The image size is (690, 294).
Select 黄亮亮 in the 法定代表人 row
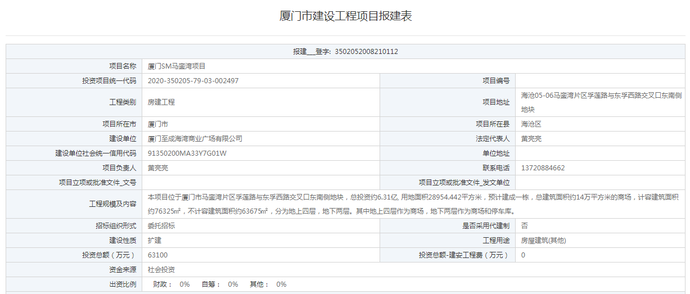pyautogui.click(x=531, y=138)
